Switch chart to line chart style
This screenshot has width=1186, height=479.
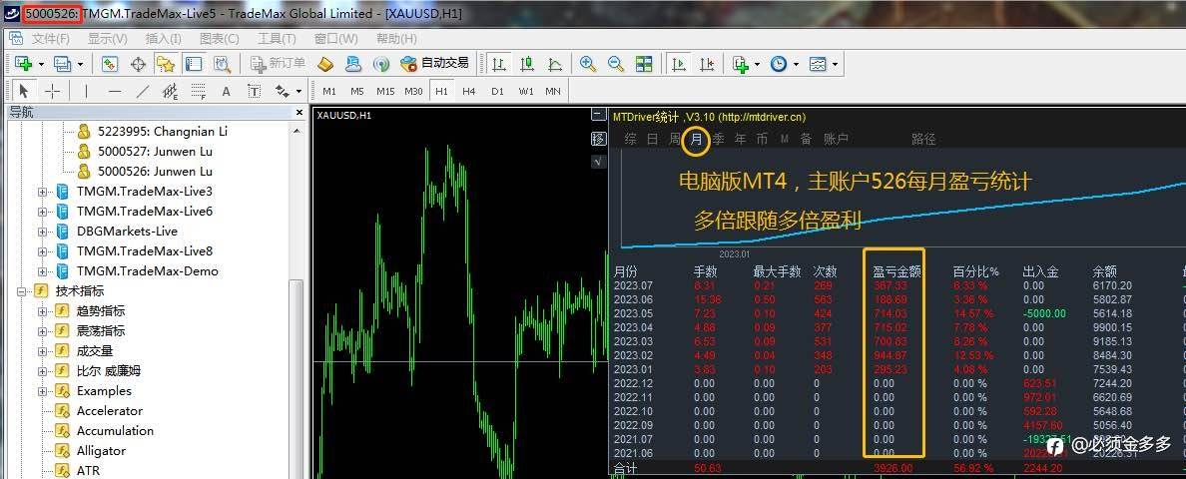click(555, 64)
